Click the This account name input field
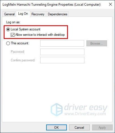 pos(62,43)
